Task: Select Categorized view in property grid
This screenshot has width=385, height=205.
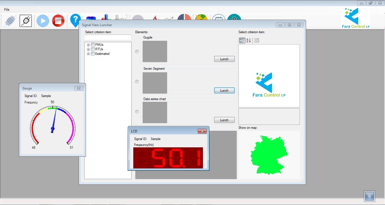Action: coord(242,40)
